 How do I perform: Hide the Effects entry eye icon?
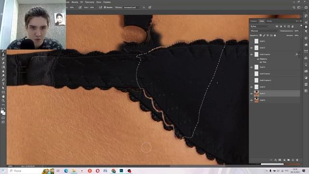(x=258, y=59)
